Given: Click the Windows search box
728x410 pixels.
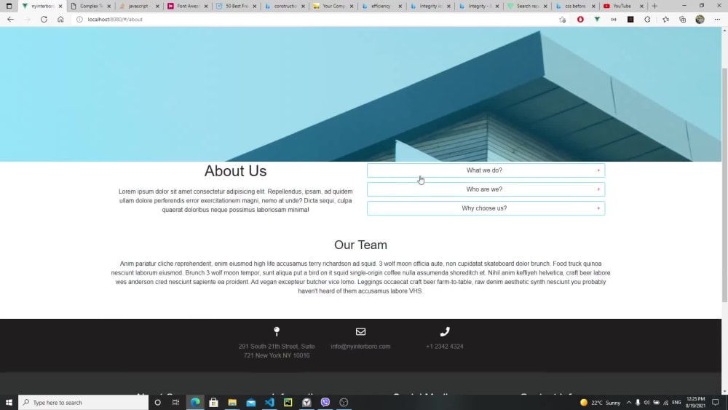Looking at the screenshot, I should (84, 402).
